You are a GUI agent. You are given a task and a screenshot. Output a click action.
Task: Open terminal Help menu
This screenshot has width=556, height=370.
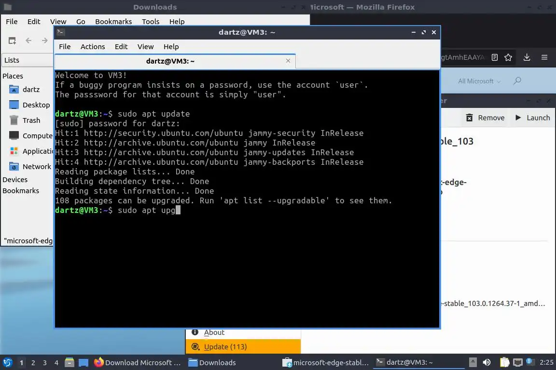tap(171, 47)
